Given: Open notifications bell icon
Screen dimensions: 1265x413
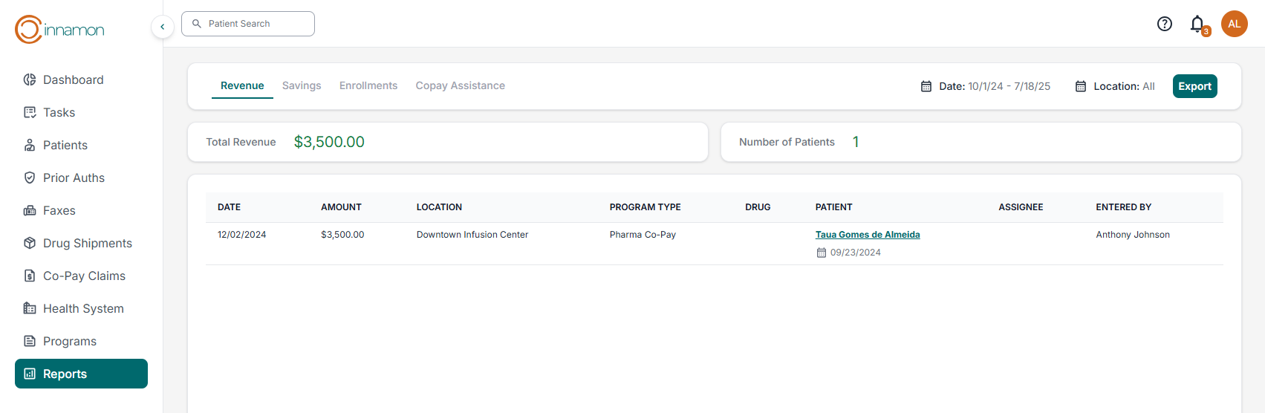Looking at the screenshot, I should click(1197, 24).
